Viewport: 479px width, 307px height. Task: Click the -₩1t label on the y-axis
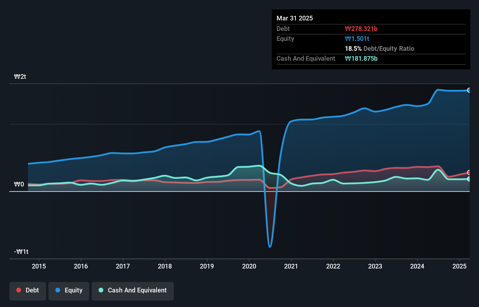point(21,252)
